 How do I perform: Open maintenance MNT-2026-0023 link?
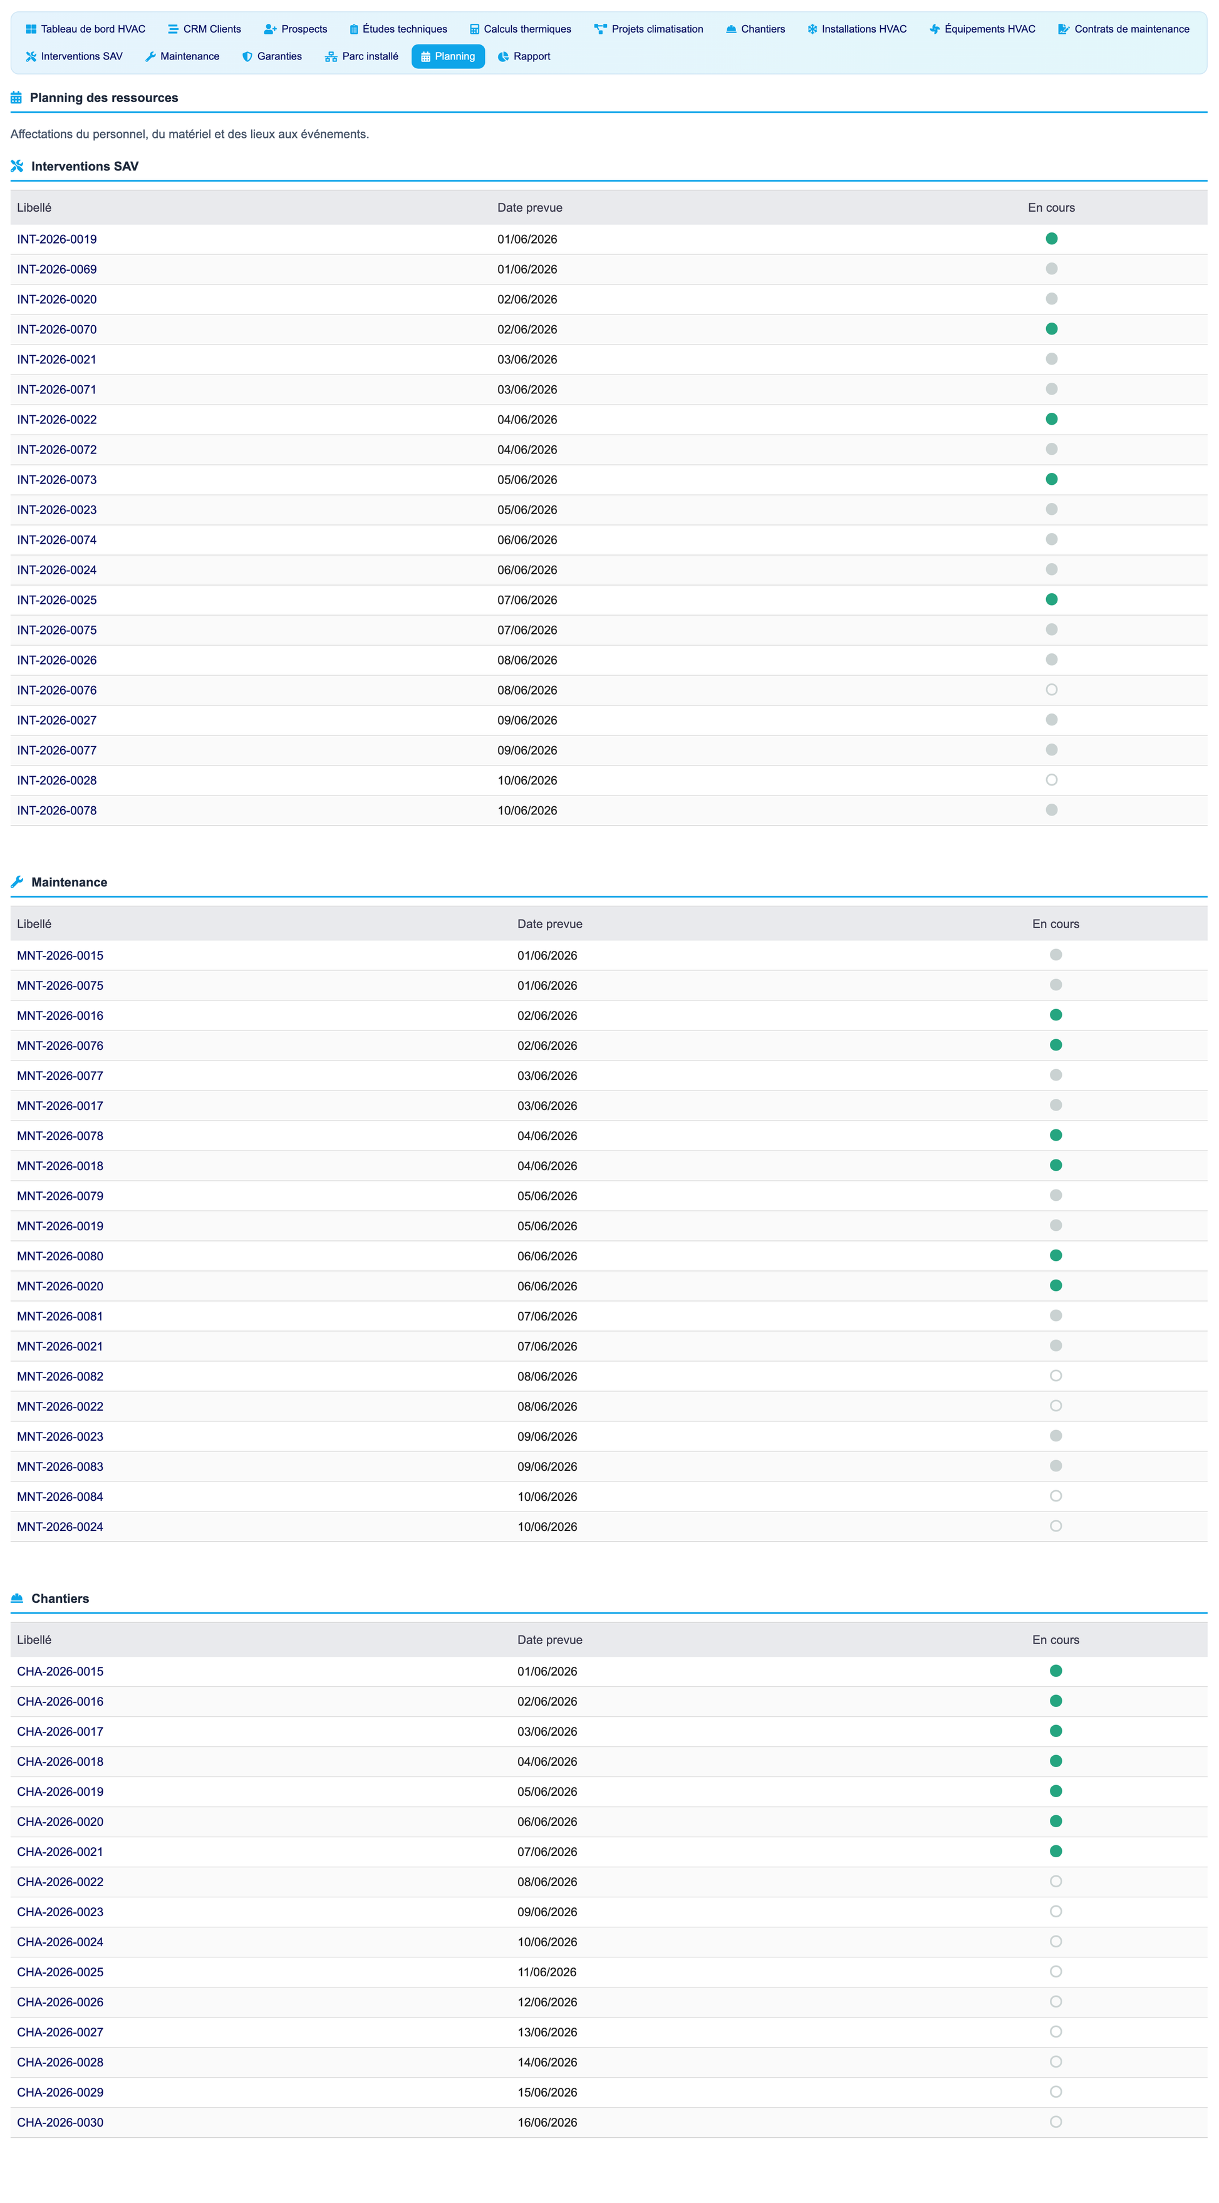60,1436
